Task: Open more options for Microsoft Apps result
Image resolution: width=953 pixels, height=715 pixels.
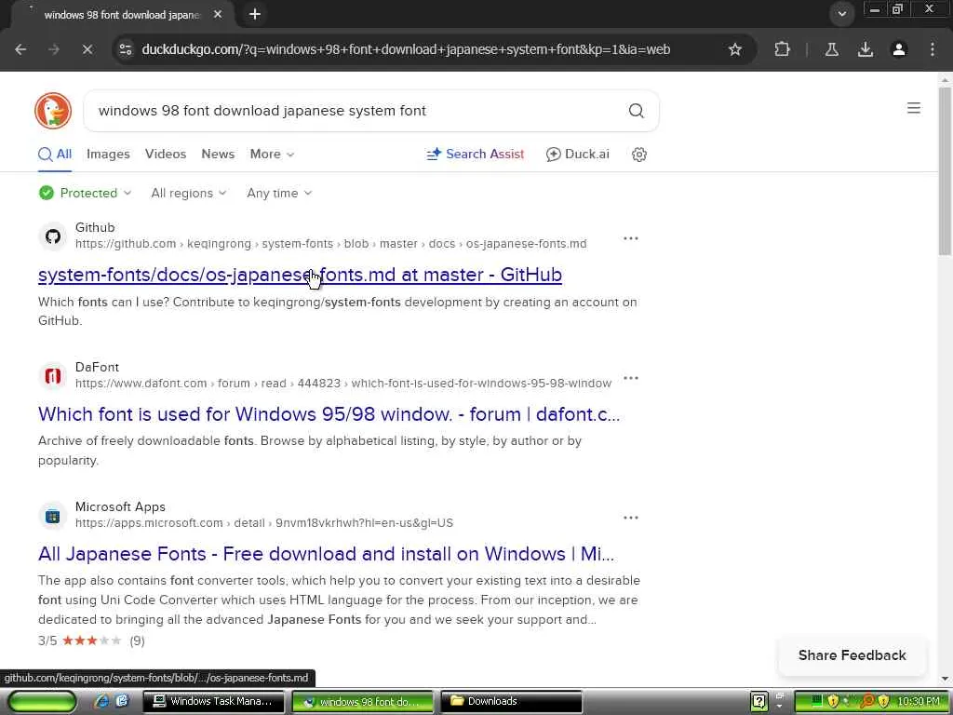Action: point(631,518)
